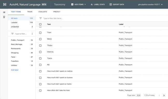Switch to the Evaluate tab
This screenshot has width=168, height=99.
(x=43, y=12)
